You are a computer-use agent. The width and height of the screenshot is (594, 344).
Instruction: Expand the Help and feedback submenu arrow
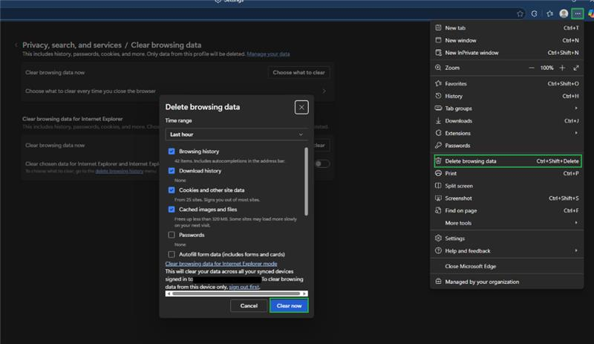576,250
